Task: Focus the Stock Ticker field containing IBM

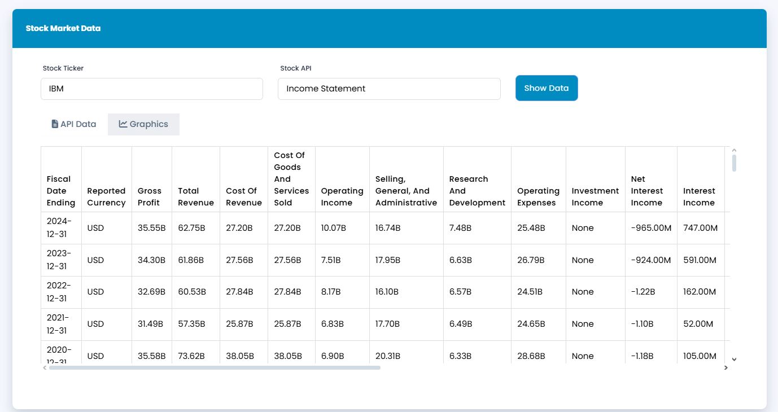Action: point(152,89)
